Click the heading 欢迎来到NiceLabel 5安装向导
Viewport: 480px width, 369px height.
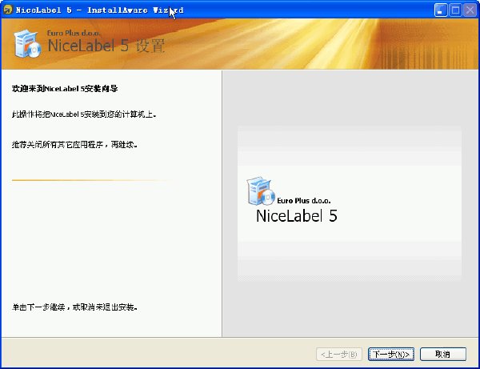click(65, 89)
